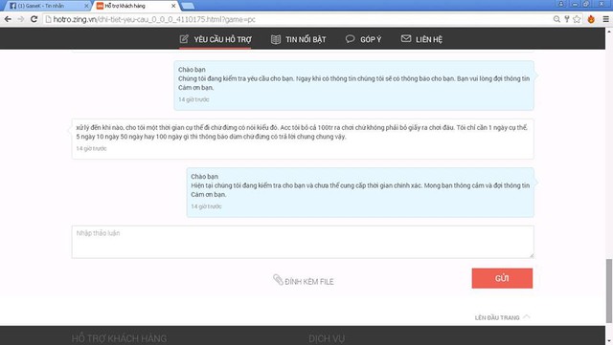Open TIN NỔI BẬT section

tap(298, 39)
